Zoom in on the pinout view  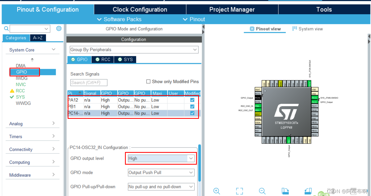217,191
